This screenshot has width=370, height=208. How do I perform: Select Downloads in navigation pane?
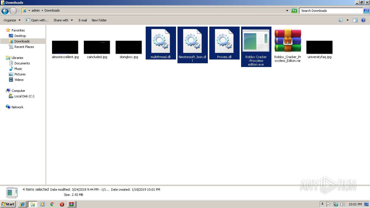click(22, 41)
